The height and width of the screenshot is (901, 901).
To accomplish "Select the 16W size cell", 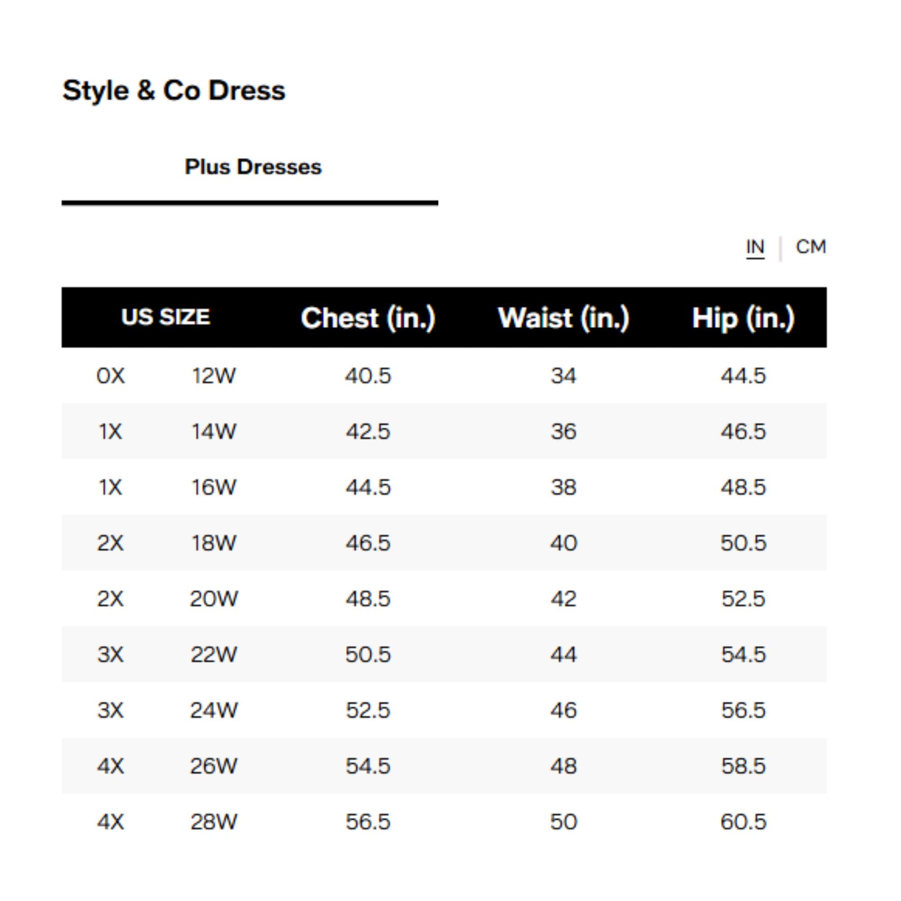I will pyautogui.click(x=214, y=487).
